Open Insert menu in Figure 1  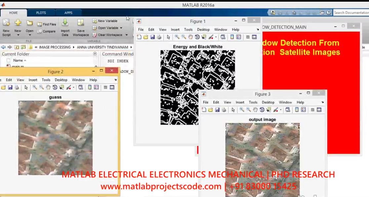175,29
